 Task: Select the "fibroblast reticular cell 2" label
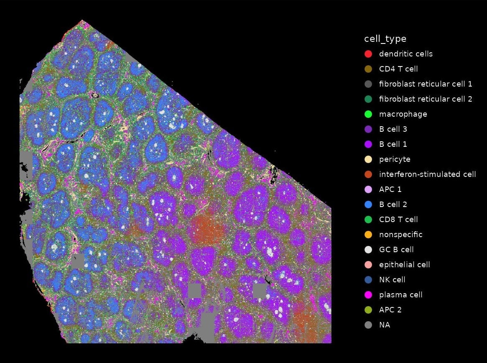[426, 99]
